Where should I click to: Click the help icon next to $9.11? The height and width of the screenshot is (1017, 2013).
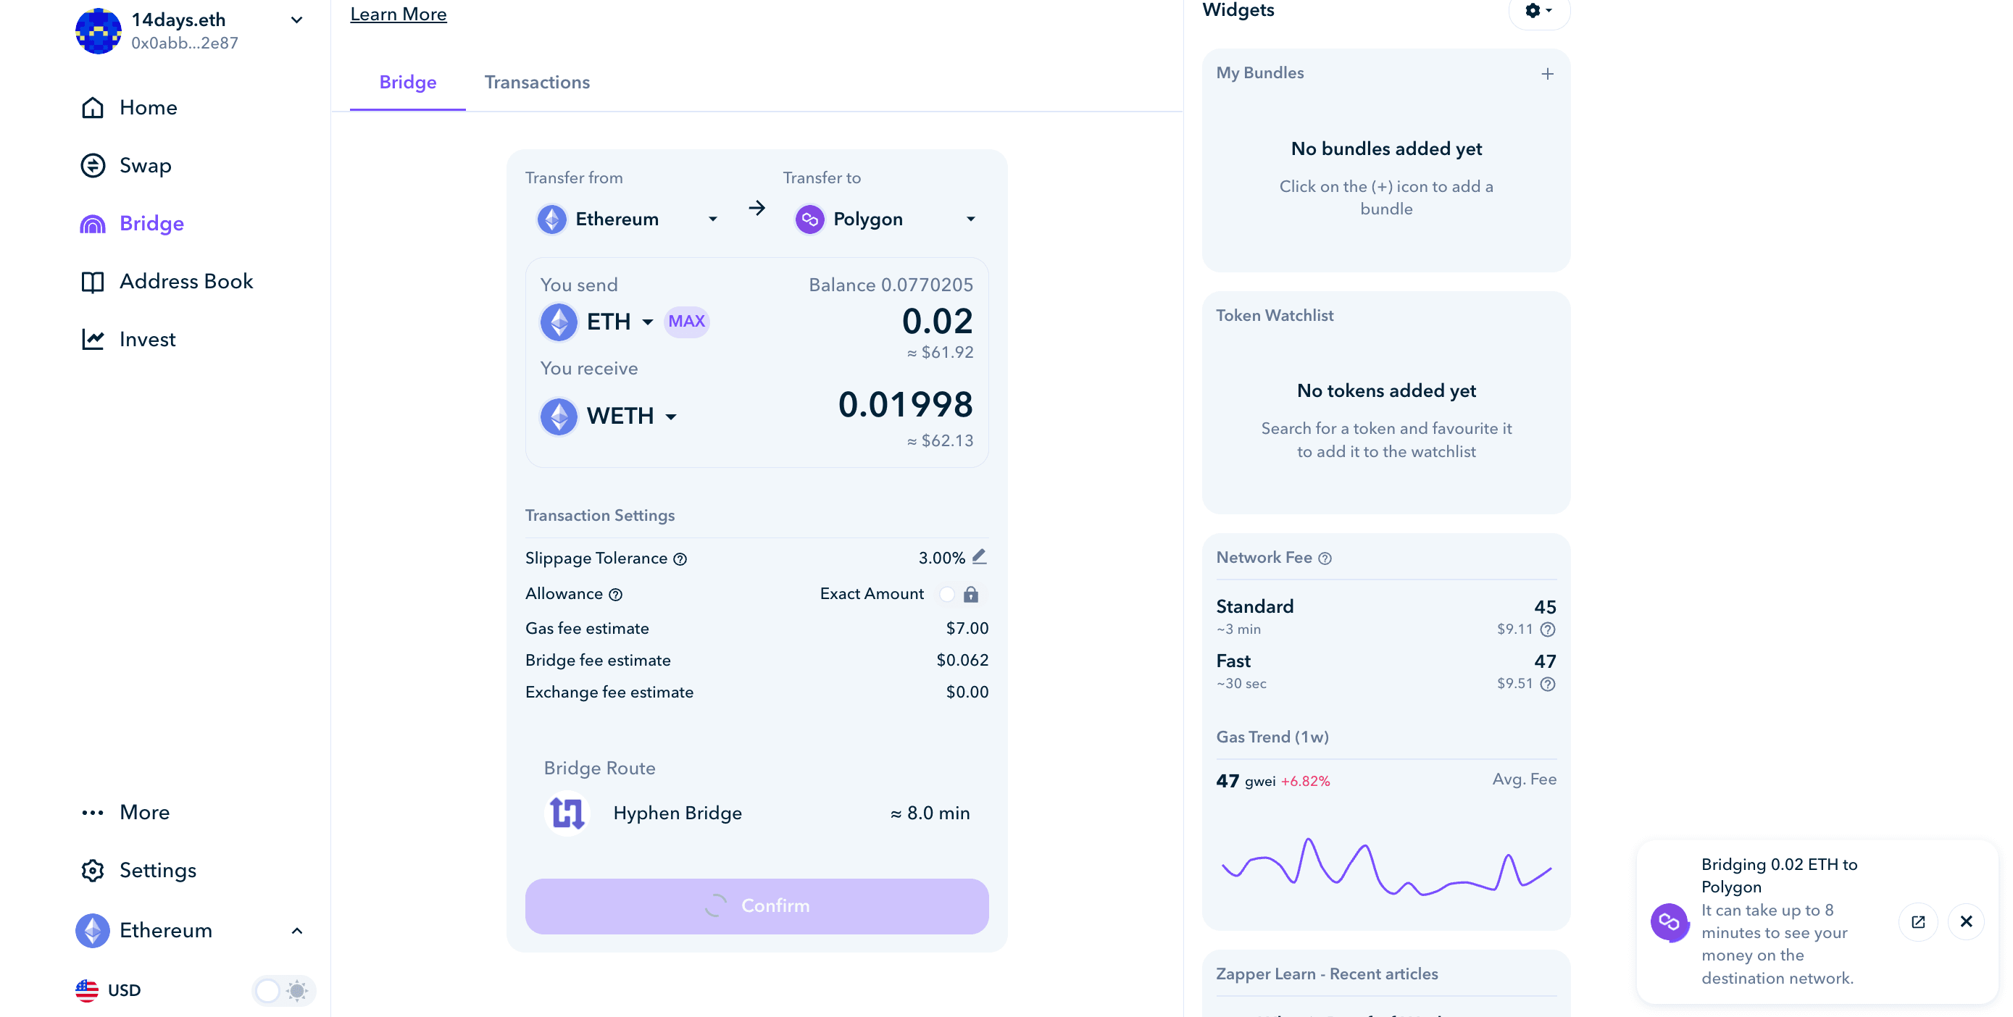pos(1547,629)
